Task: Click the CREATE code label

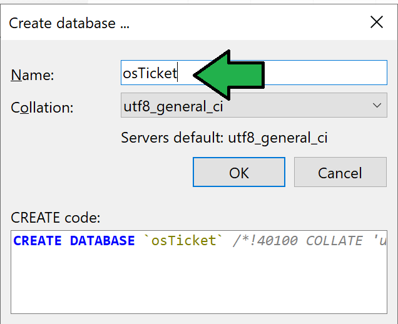Action: (x=56, y=218)
